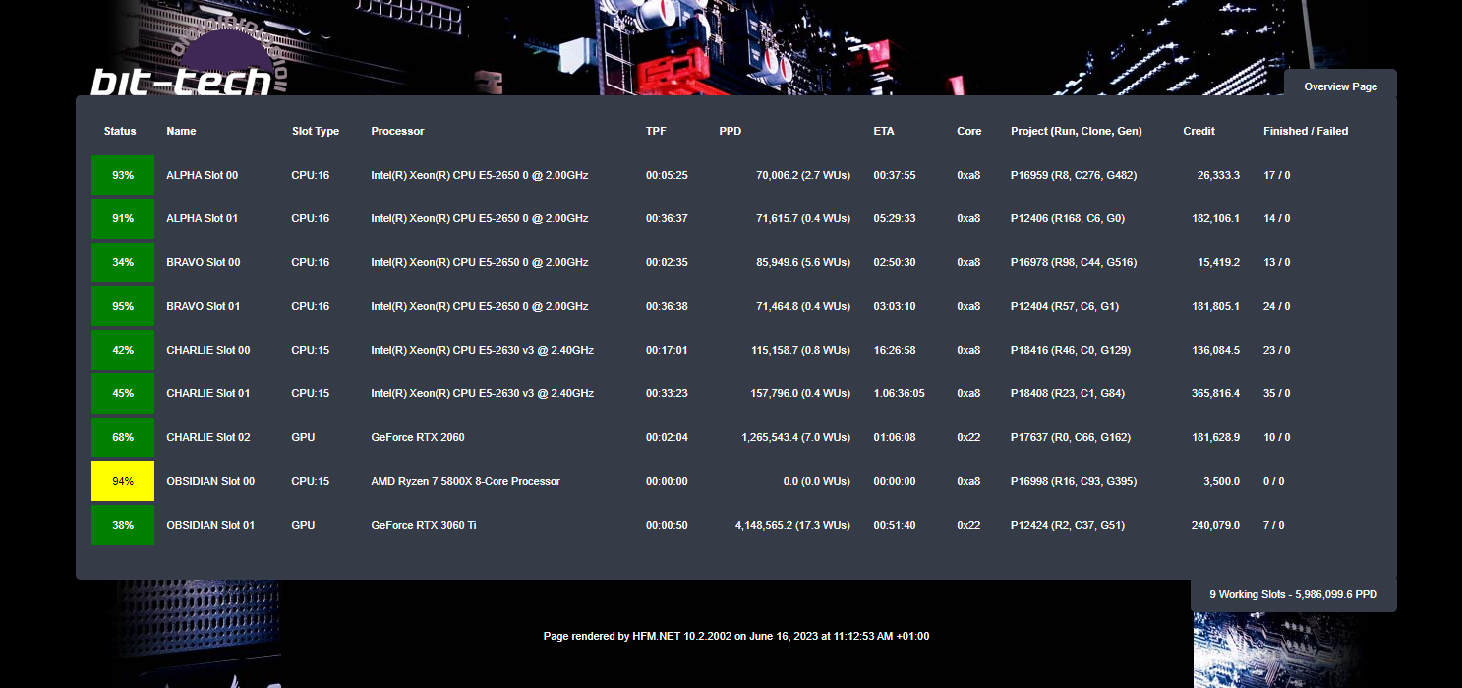Click the Xeon E5-2650 processor of ALPHA Slot 00
The height and width of the screenshot is (688, 1462).
pyautogui.click(x=480, y=175)
